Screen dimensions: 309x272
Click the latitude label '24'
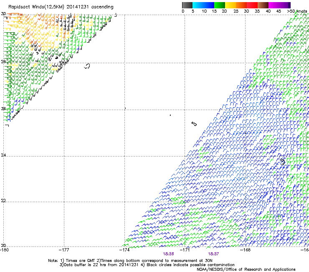[x=3, y=155]
